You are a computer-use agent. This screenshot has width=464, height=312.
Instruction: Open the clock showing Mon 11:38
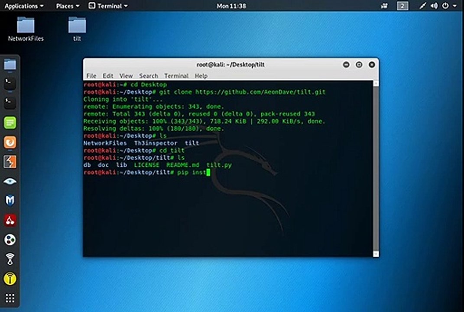(x=231, y=6)
